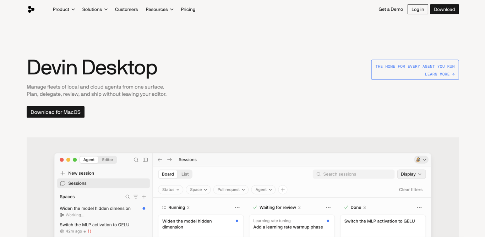Click the Done column checkmark icon
Screen dimensions: 485x237
click(x=346, y=208)
